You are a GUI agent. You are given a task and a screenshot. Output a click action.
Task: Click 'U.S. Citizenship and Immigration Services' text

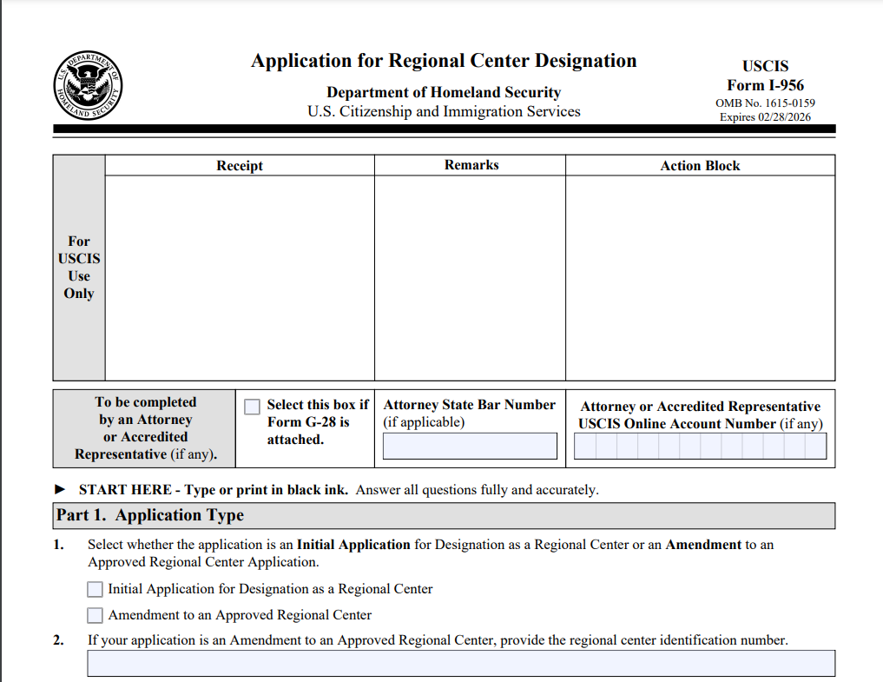coord(444,111)
